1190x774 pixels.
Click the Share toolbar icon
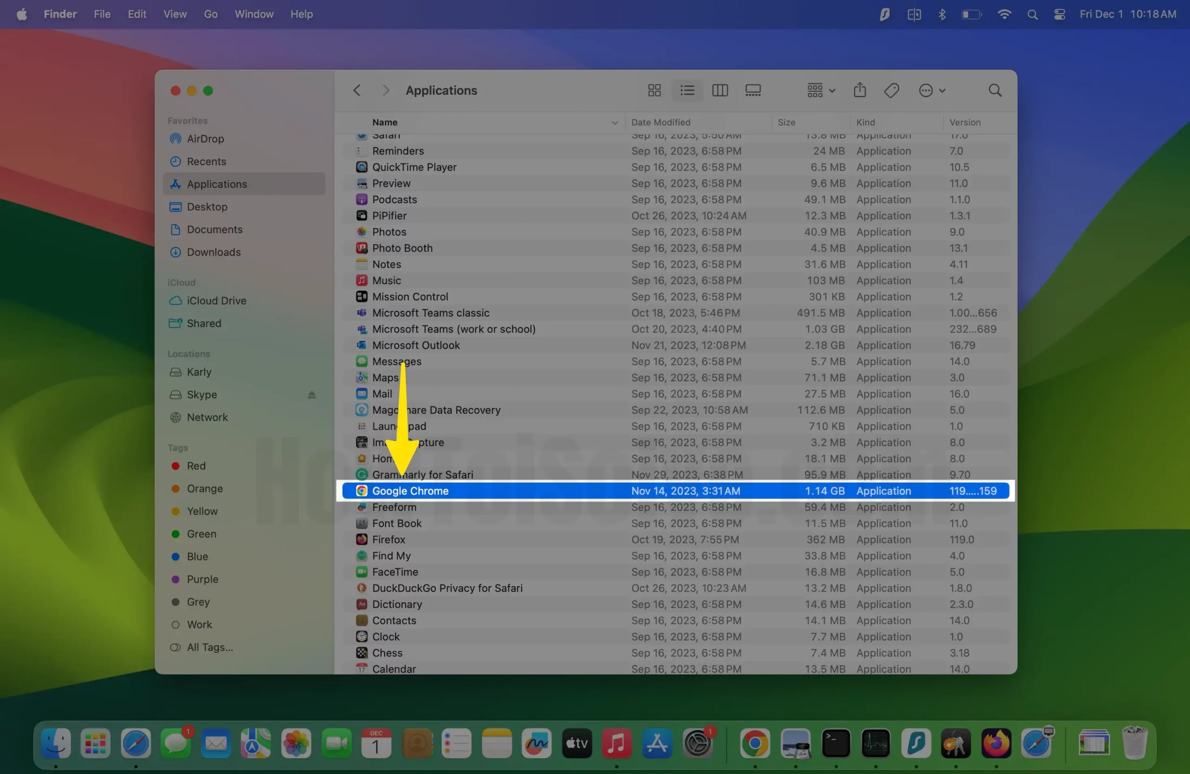pyautogui.click(x=859, y=91)
